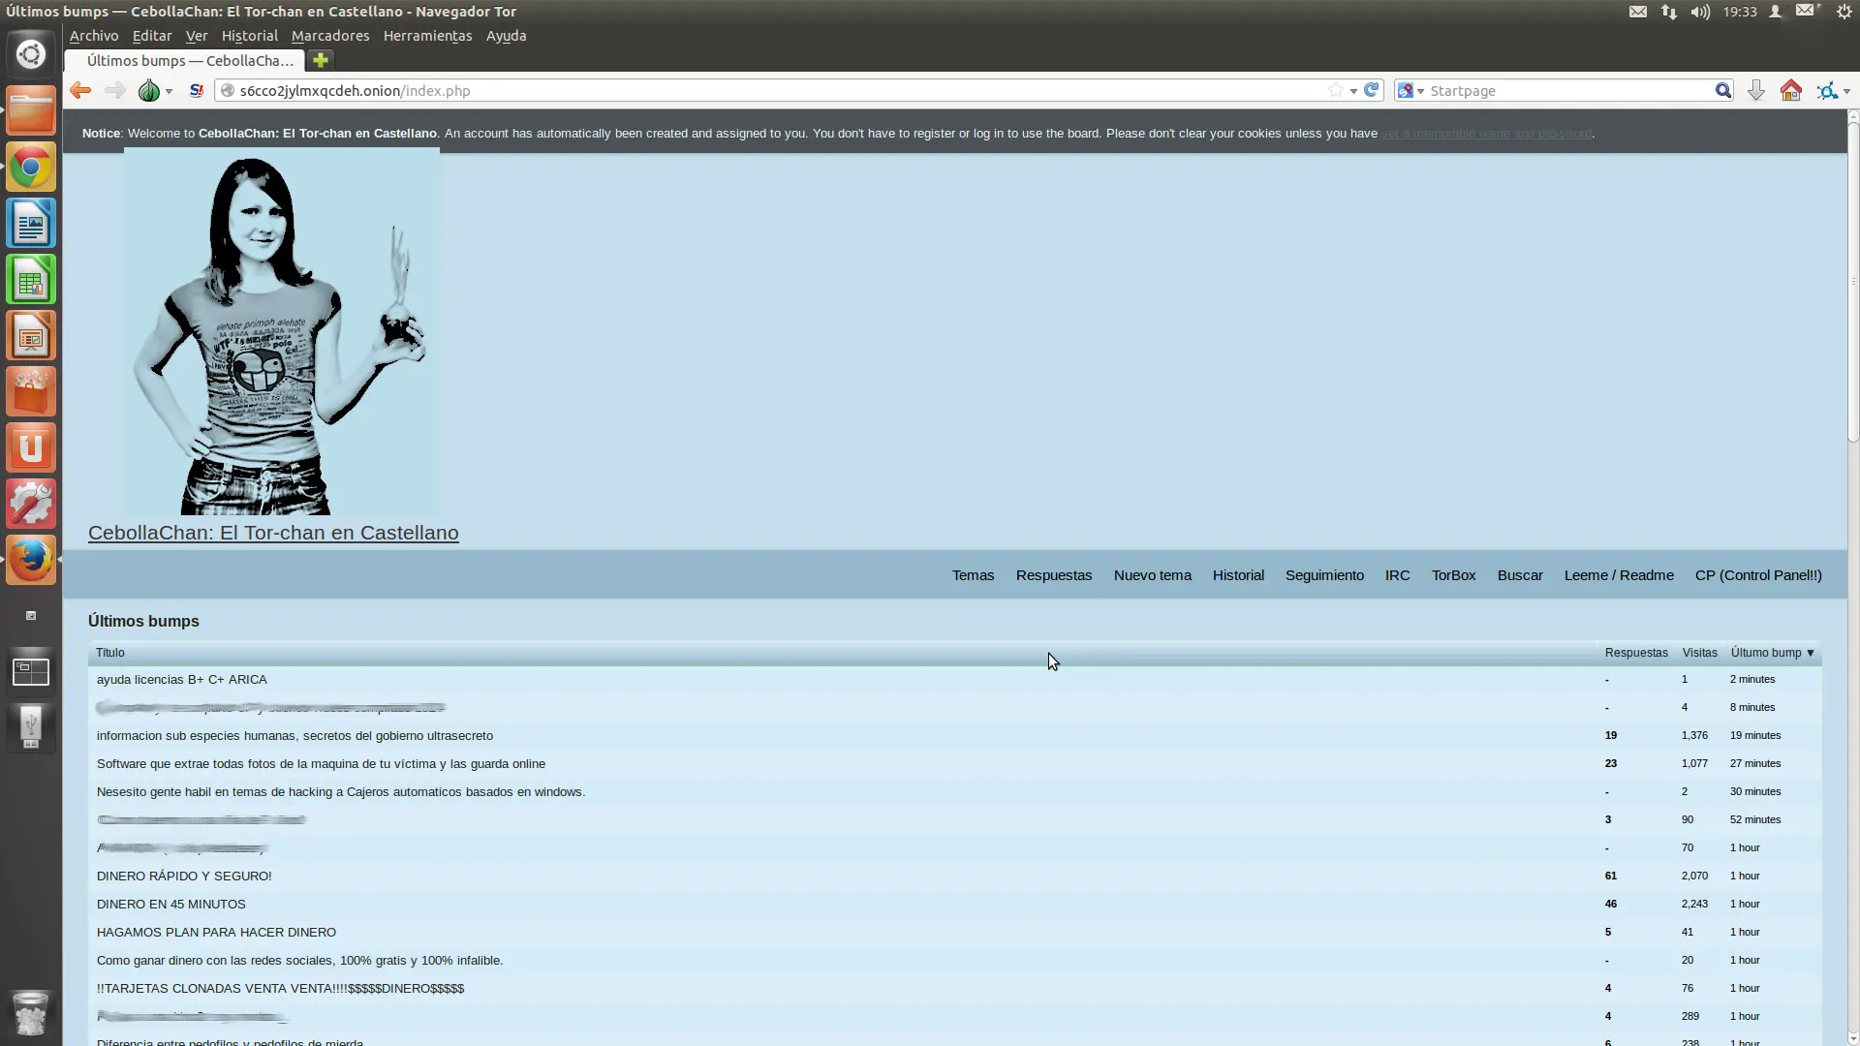The image size is (1860, 1046).
Task: Click the forward navigation arrow
Action: click(x=114, y=90)
